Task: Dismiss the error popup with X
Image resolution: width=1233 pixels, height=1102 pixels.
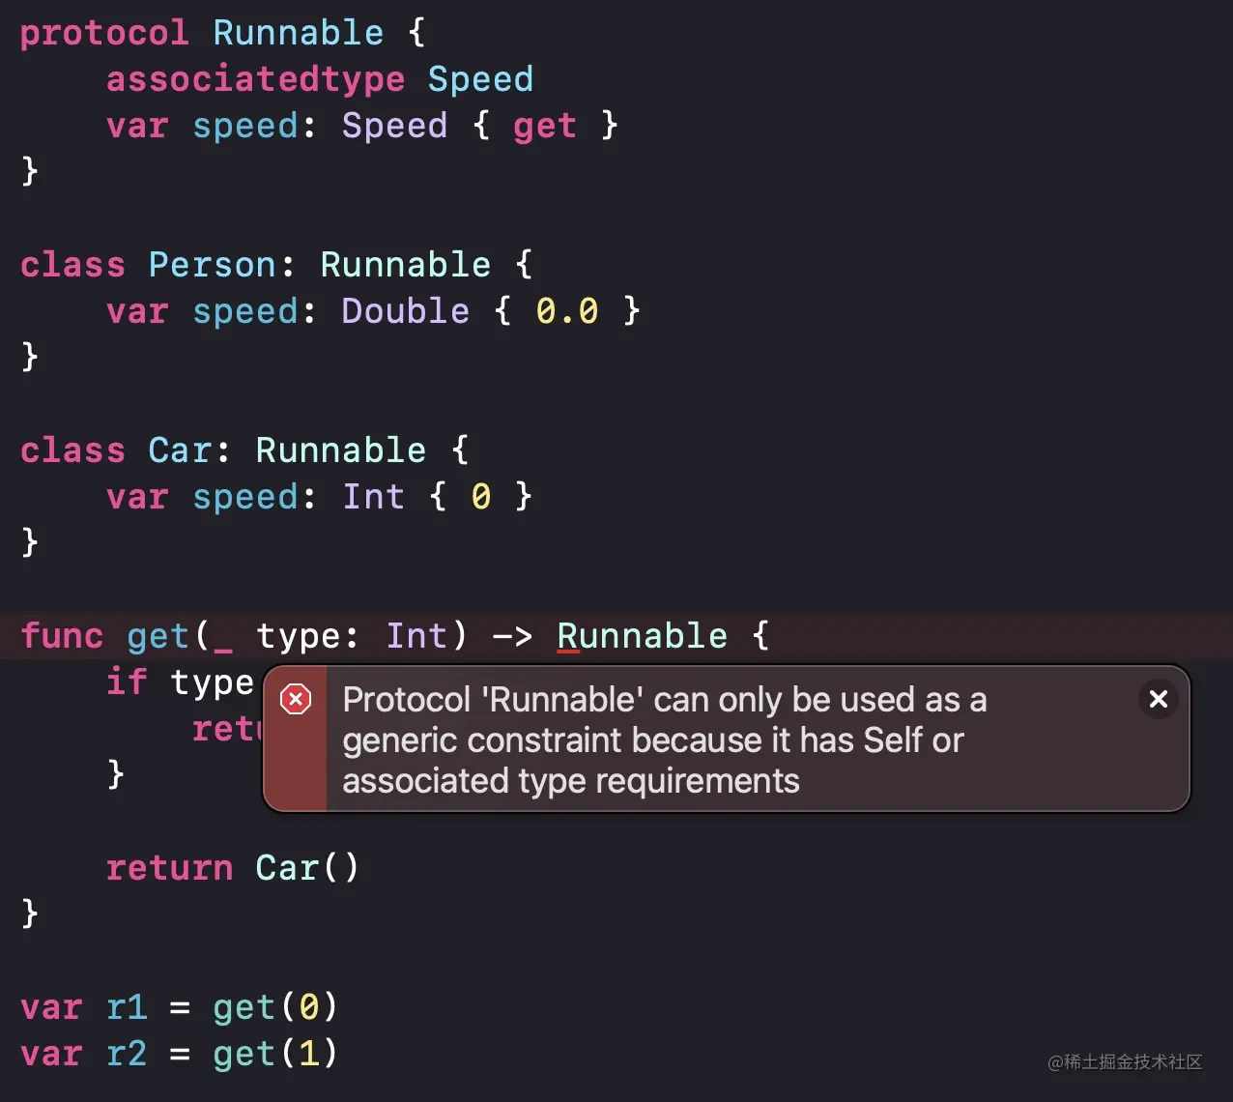Action: click(x=1159, y=698)
